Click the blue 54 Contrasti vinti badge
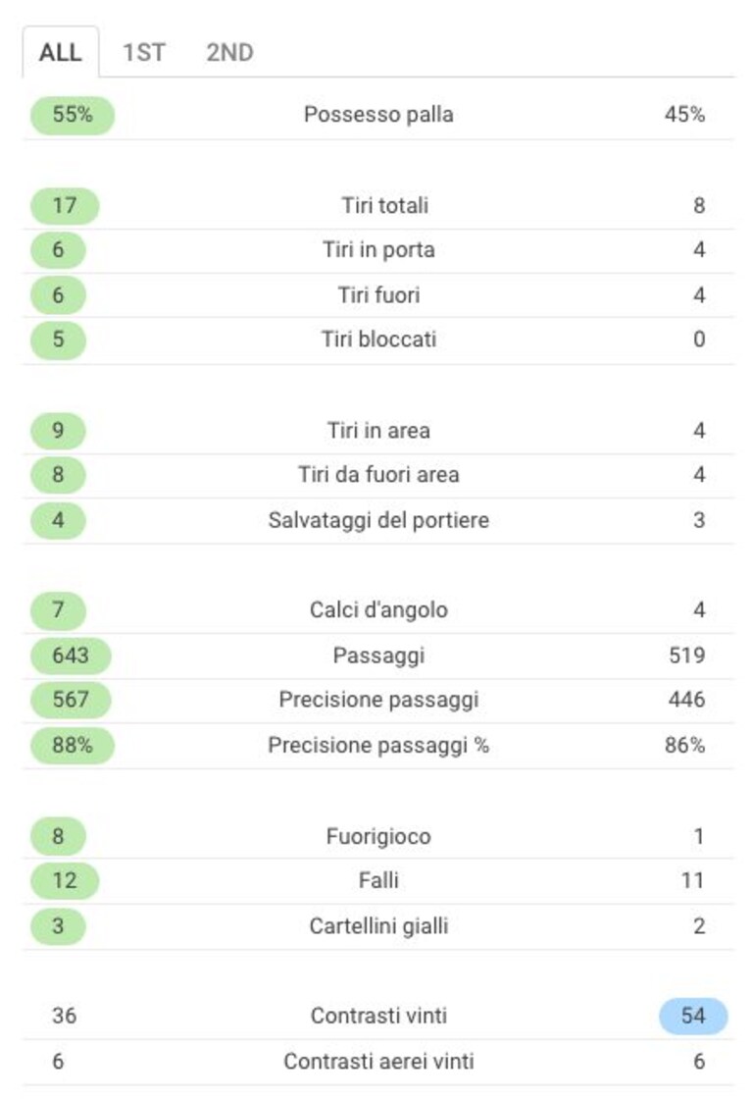The width and height of the screenshot is (752, 1101). tap(693, 1016)
